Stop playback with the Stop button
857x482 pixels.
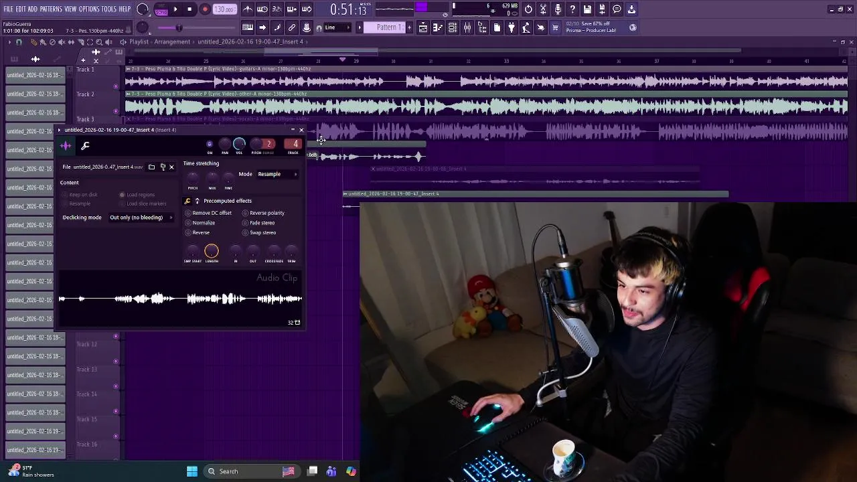click(190, 9)
